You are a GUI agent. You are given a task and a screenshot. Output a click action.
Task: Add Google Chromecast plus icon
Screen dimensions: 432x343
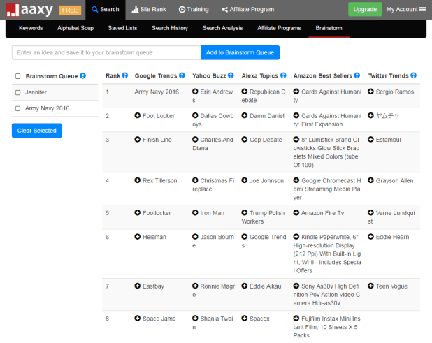[x=296, y=180]
